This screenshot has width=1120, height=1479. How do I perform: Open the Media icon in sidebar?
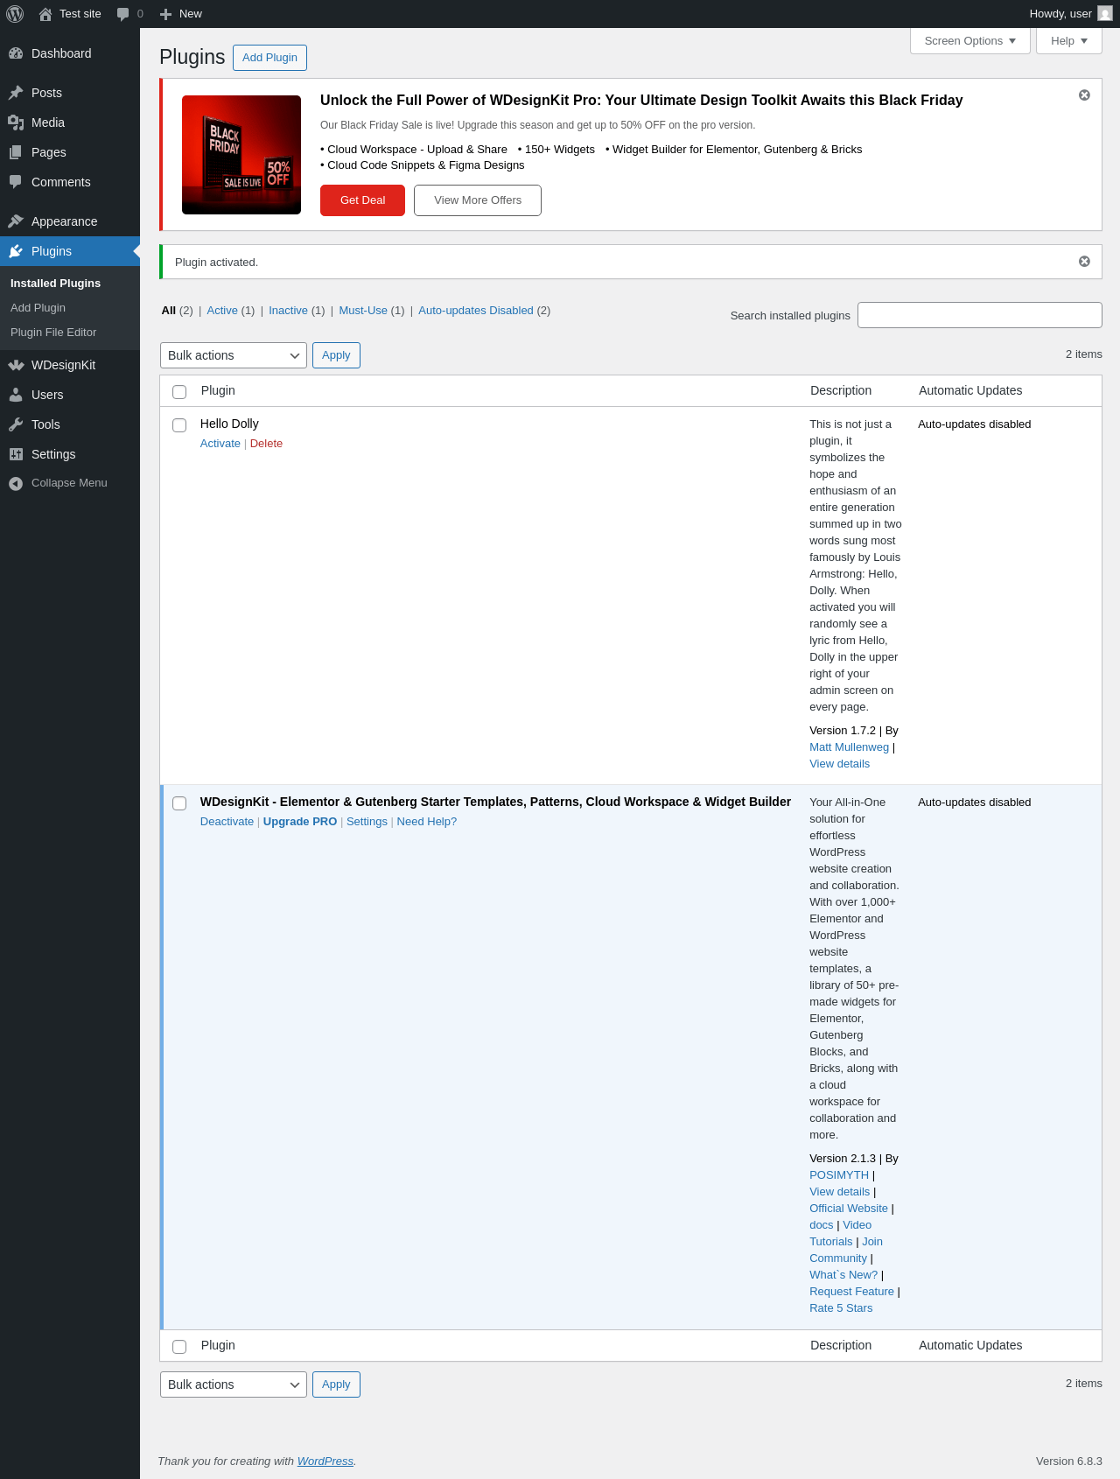pyautogui.click(x=16, y=123)
